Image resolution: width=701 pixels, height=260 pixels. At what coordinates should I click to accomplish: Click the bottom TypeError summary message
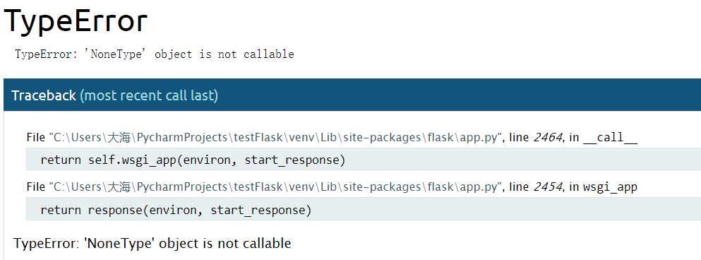pos(152,244)
